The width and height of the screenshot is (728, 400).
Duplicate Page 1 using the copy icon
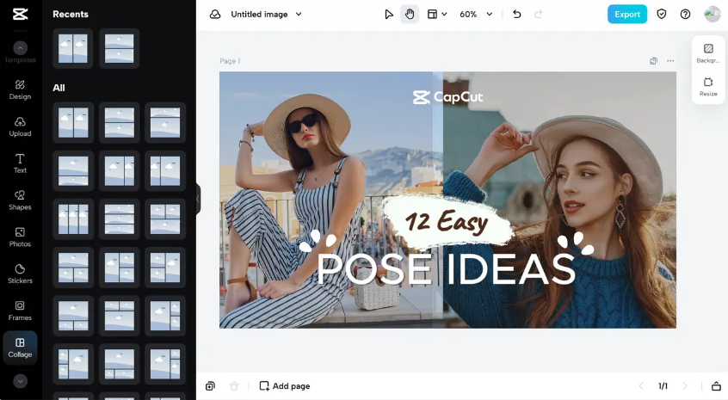[654, 61]
